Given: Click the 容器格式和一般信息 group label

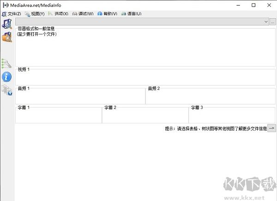Looking at the screenshot, I should pos(36,29).
